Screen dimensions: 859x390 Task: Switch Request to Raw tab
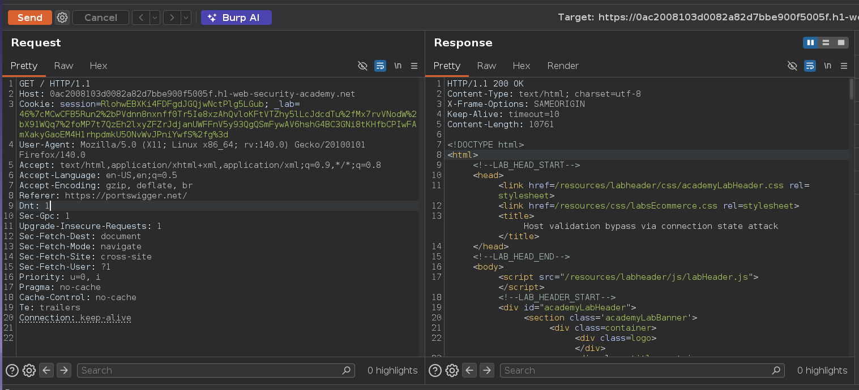pos(63,66)
